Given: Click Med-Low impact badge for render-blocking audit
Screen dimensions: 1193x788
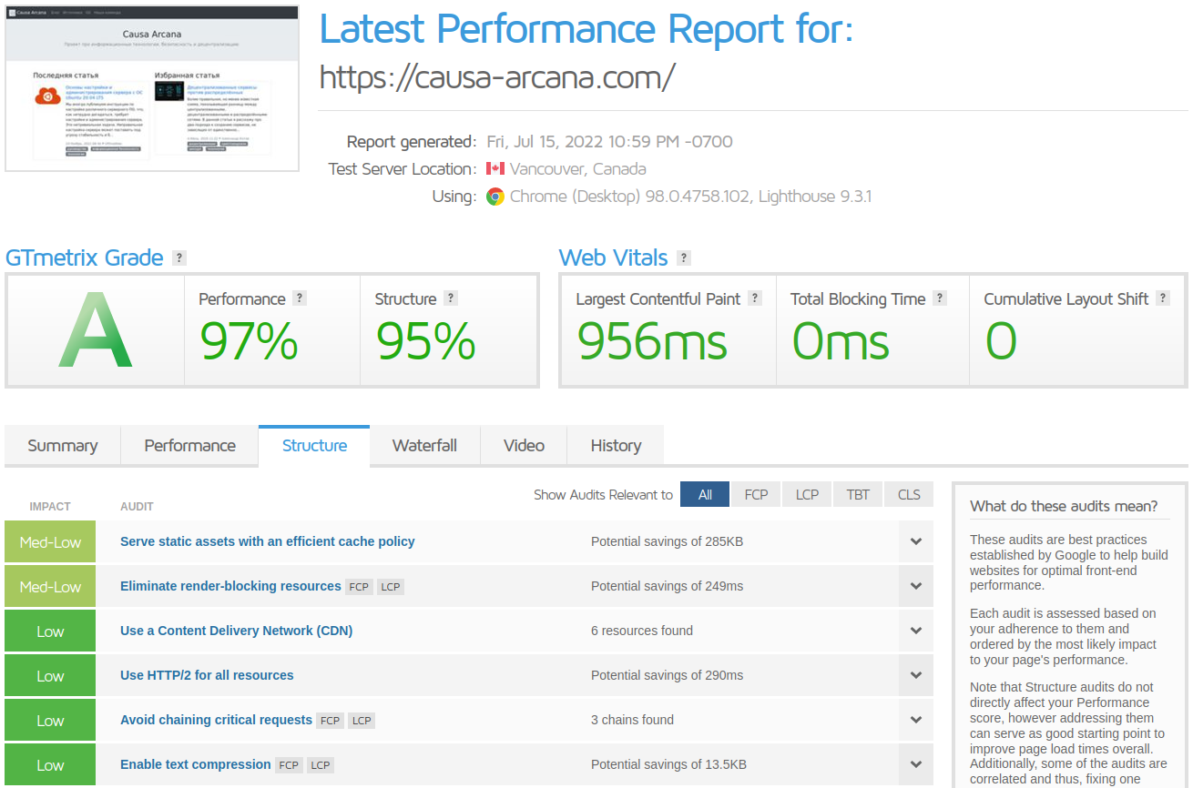Looking at the screenshot, I should (50, 587).
